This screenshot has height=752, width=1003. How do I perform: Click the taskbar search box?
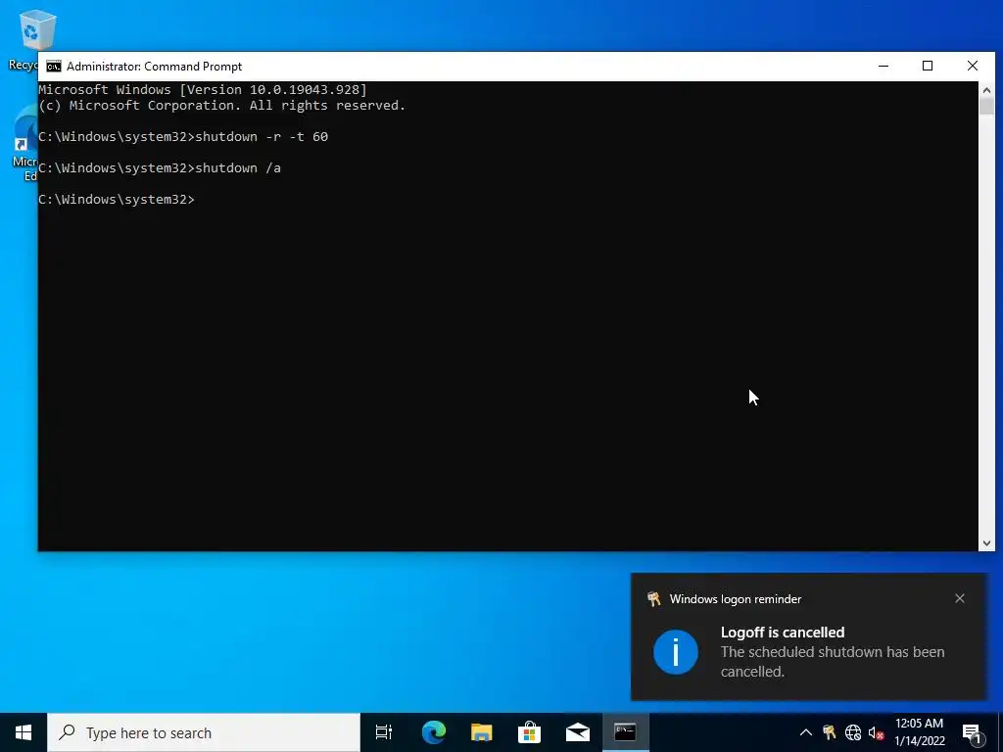click(204, 732)
